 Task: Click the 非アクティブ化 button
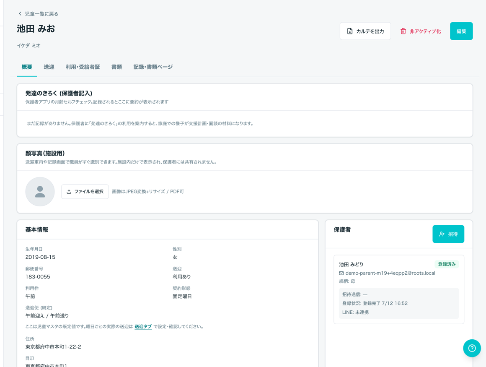[x=421, y=31]
